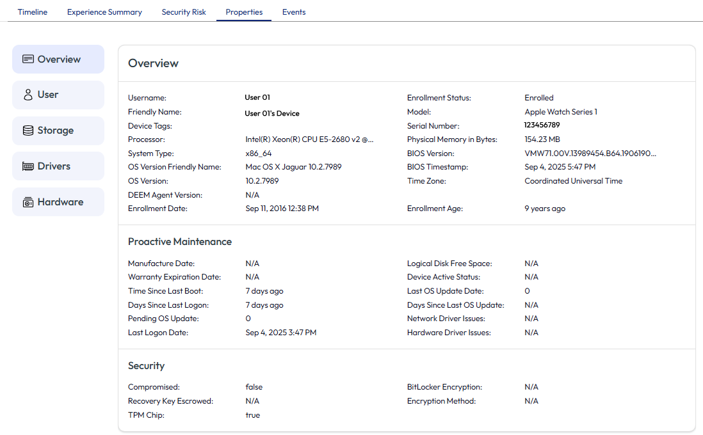Click Coordinated Universal Time value
Image resolution: width=703 pixels, height=435 pixels.
574,181
